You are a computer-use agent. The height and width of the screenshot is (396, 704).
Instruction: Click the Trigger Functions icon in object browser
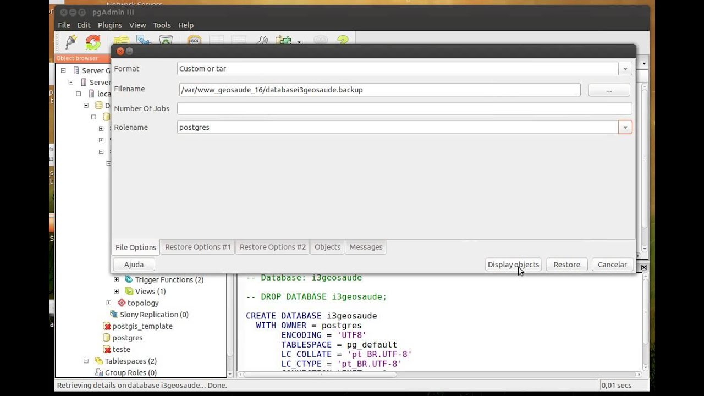(129, 279)
